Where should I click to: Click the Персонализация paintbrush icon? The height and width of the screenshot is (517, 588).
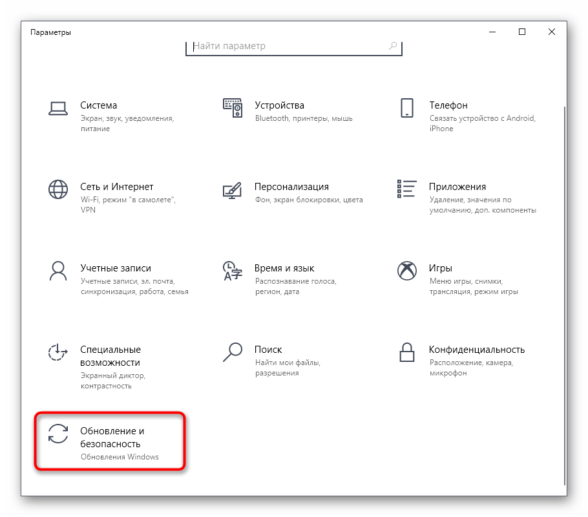(x=232, y=189)
